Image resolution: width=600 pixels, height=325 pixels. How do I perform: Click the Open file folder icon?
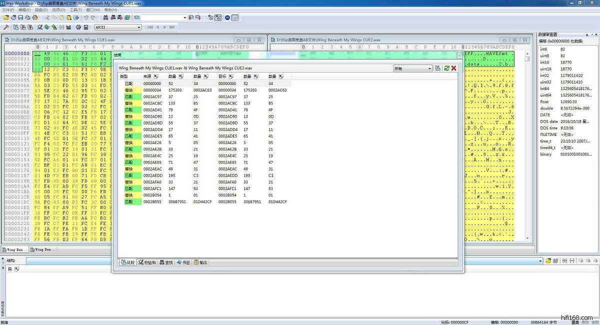tap(6, 17)
